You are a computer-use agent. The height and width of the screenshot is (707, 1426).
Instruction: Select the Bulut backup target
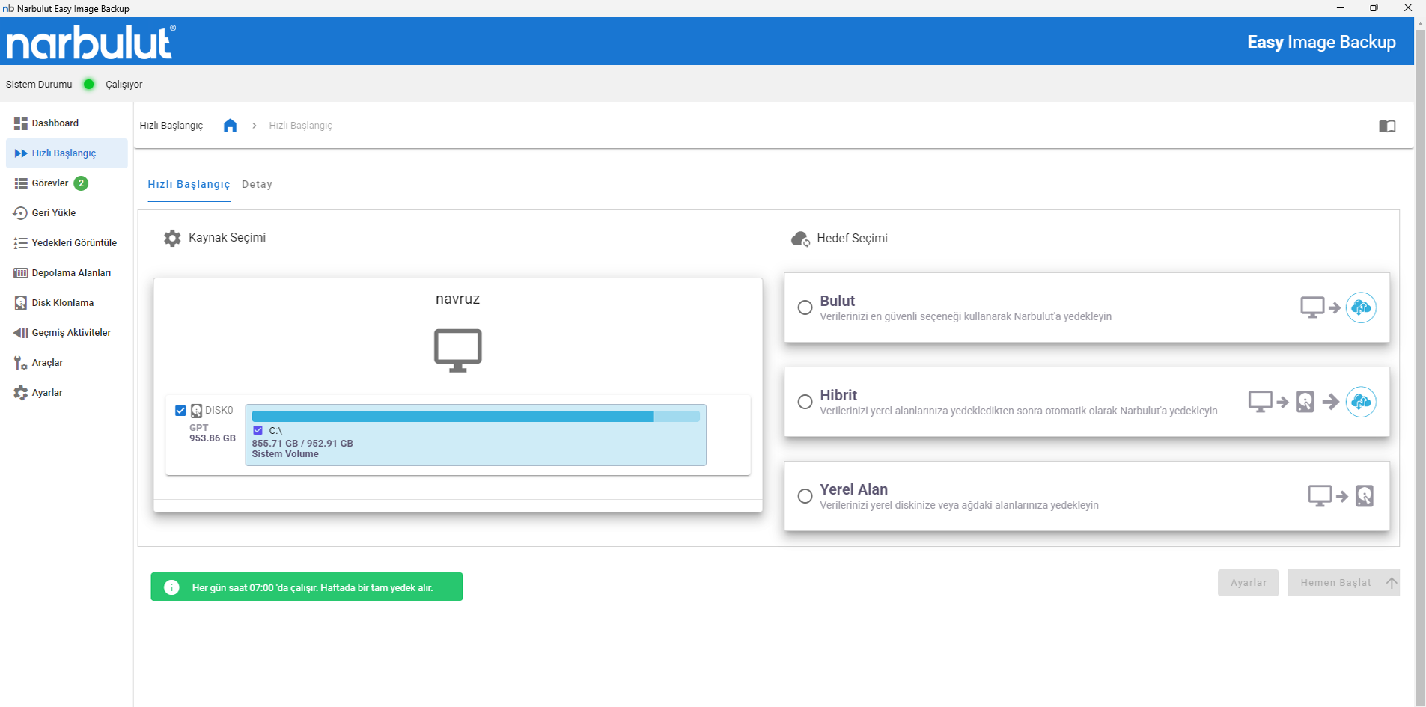coord(805,307)
